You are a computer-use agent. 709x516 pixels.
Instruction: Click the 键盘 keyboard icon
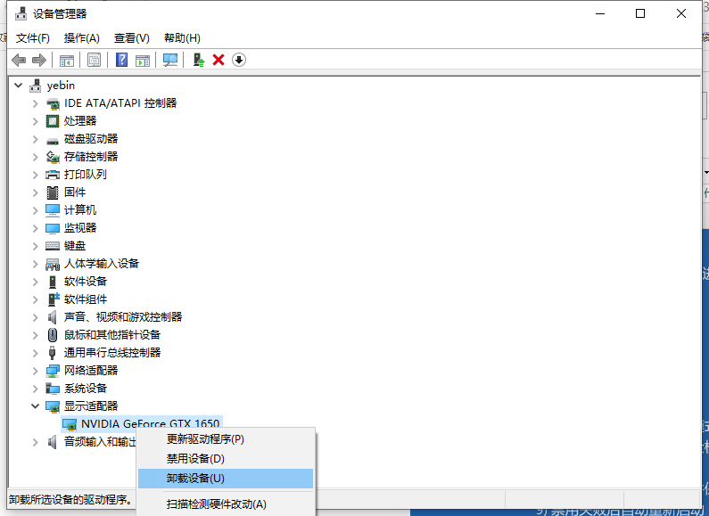tap(53, 246)
